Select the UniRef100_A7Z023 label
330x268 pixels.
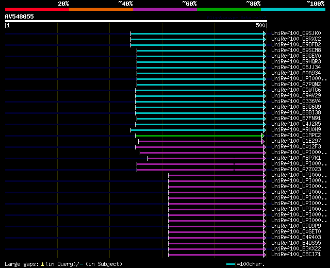[x=296, y=170]
